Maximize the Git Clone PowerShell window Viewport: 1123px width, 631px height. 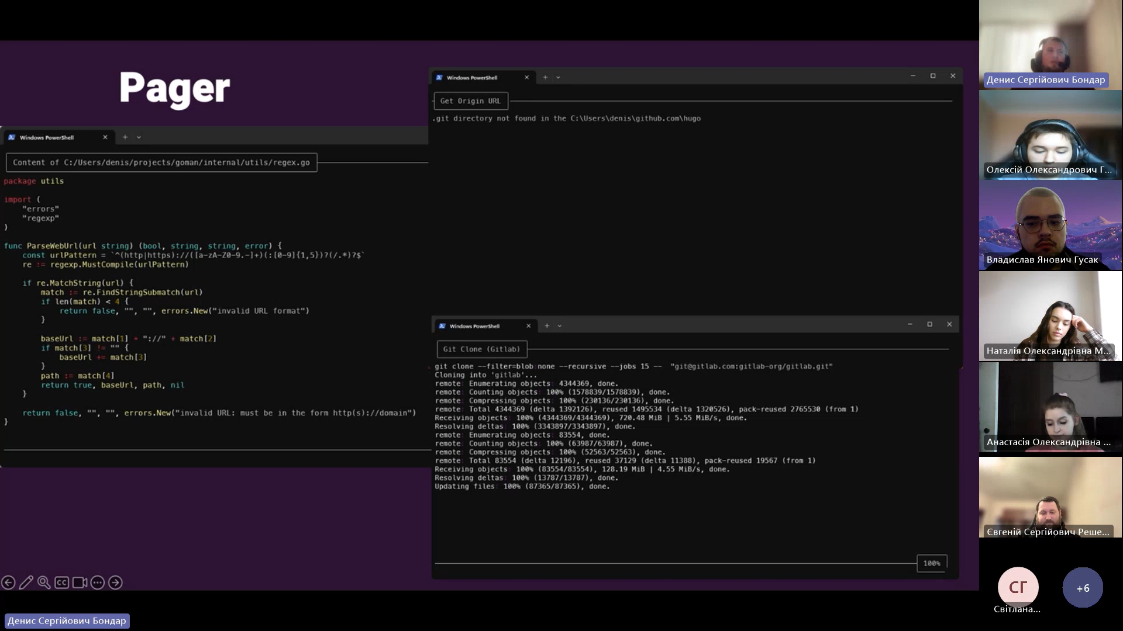click(929, 324)
